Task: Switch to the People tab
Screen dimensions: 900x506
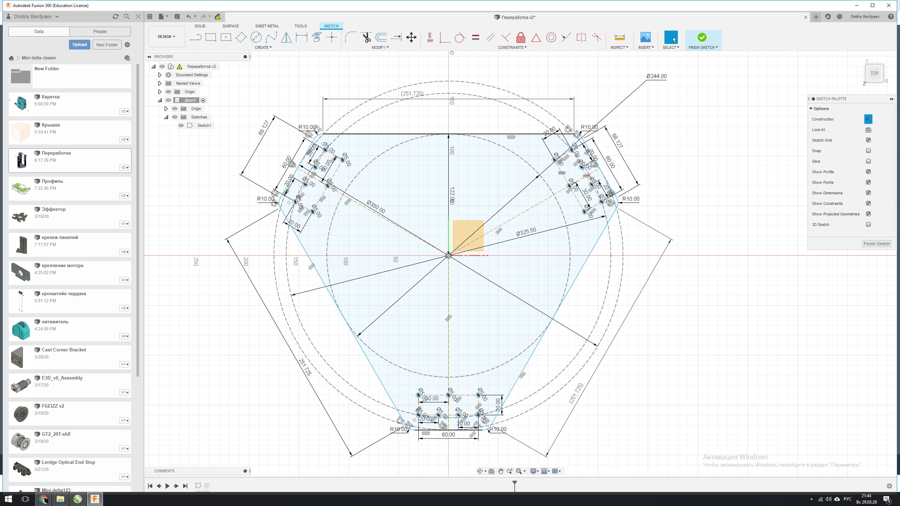Action: click(x=100, y=32)
